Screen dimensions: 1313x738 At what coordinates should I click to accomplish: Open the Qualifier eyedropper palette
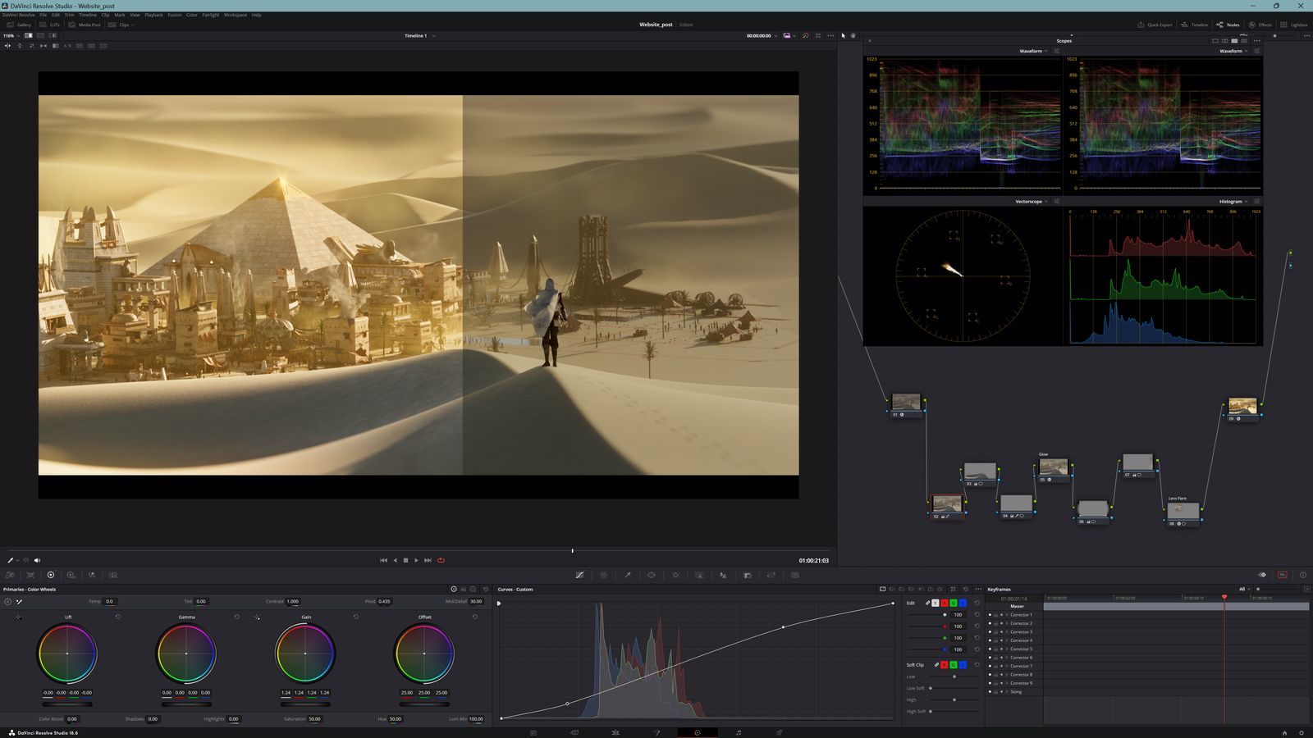coord(628,575)
